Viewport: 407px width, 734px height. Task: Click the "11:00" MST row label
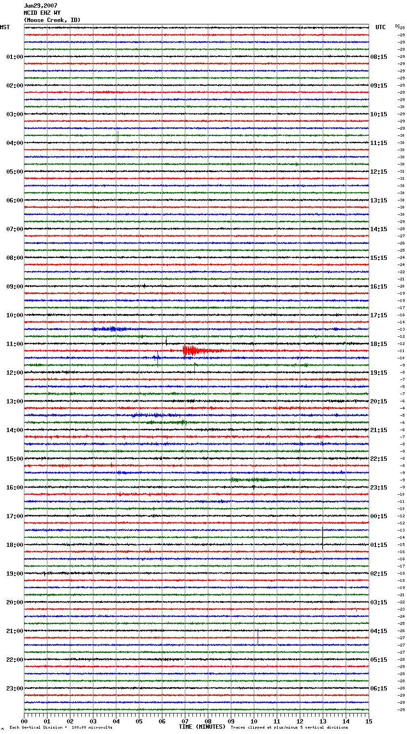[15, 344]
